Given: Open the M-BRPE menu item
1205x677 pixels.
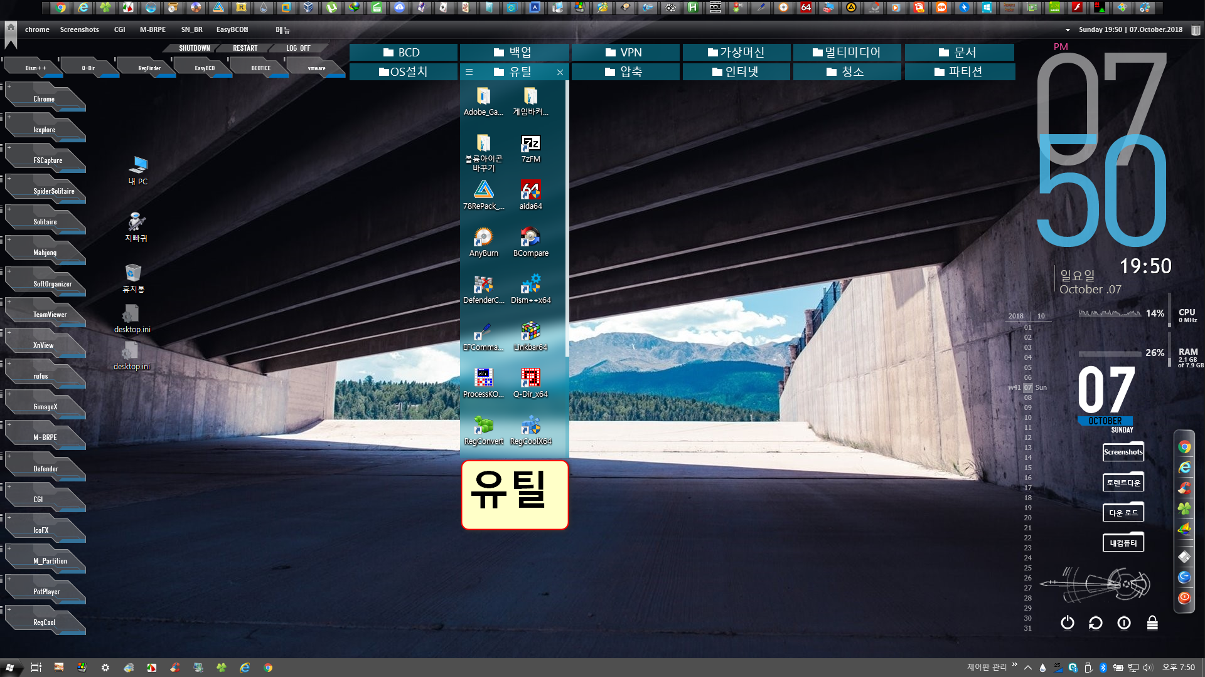Looking at the screenshot, I should tap(153, 29).
